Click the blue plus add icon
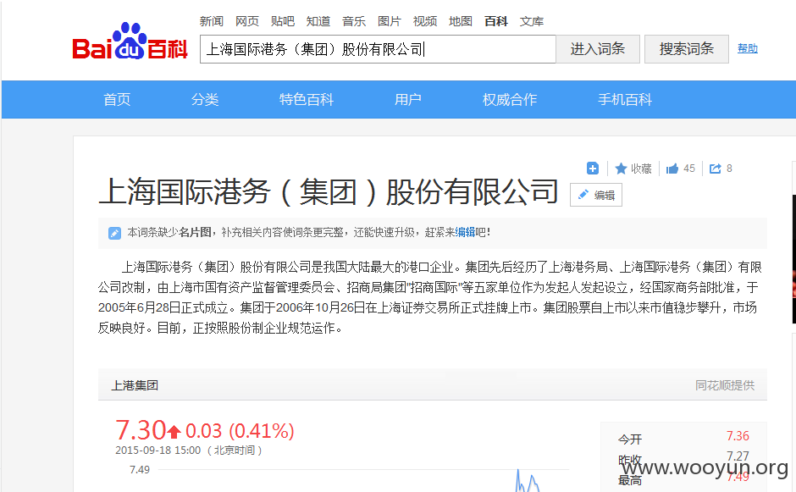This screenshot has height=492, width=796. pos(593,168)
